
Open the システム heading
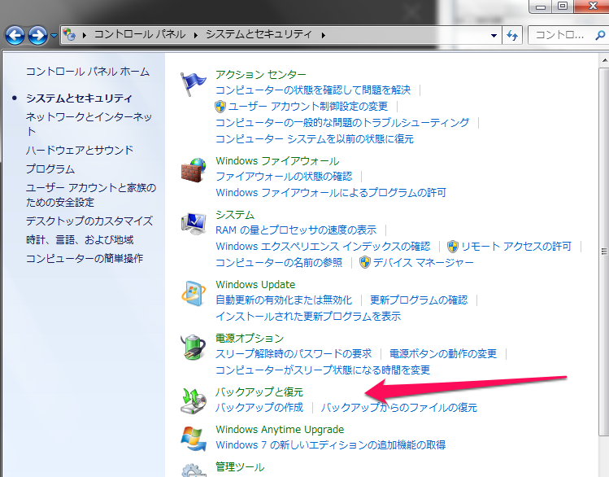[235, 215]
